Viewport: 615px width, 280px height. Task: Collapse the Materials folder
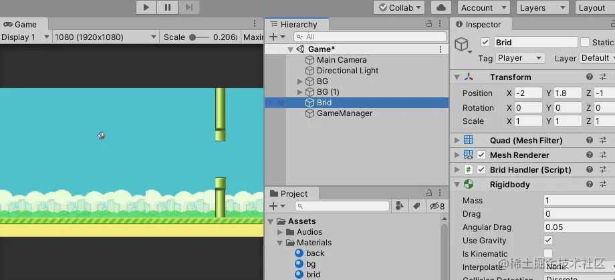[280, 243]
